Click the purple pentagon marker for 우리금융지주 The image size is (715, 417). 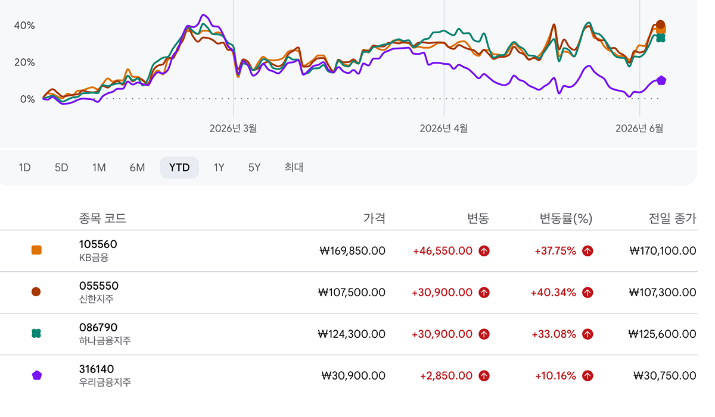click(x=36, y=375)
